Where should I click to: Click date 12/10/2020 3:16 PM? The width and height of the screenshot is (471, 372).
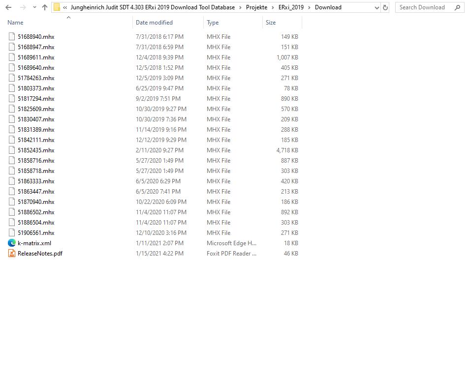(161, 233)
